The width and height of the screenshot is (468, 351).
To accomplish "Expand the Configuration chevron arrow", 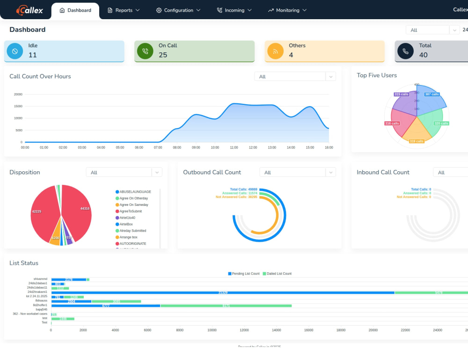I will click(198, 10).
